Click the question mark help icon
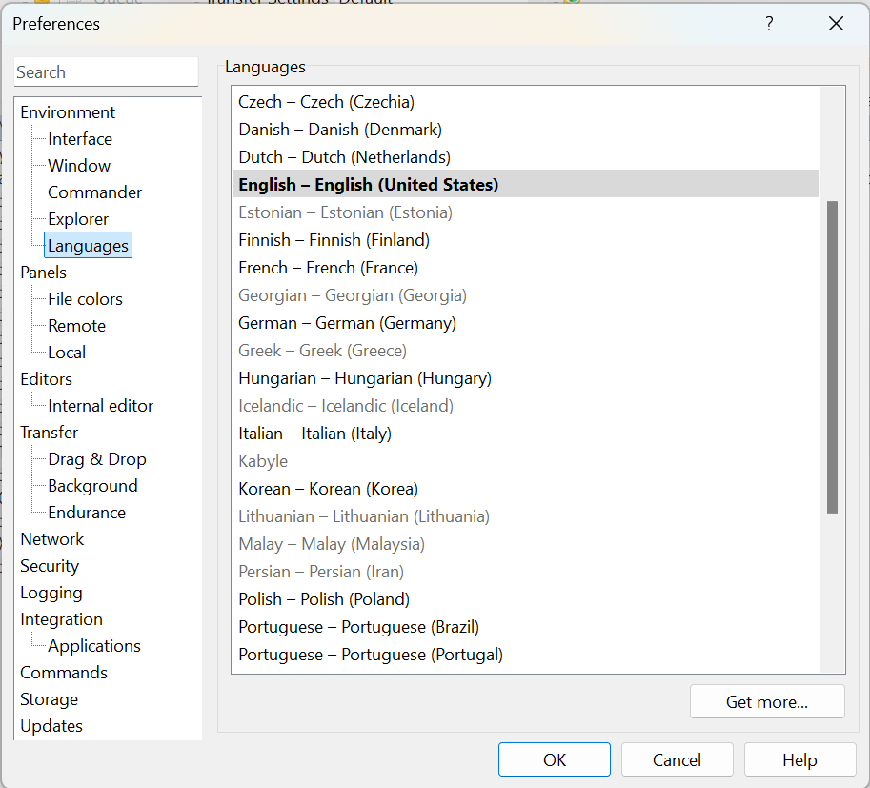Image resolution: width=870 pixels, height=788 pixels. click(x=769, y=24)
